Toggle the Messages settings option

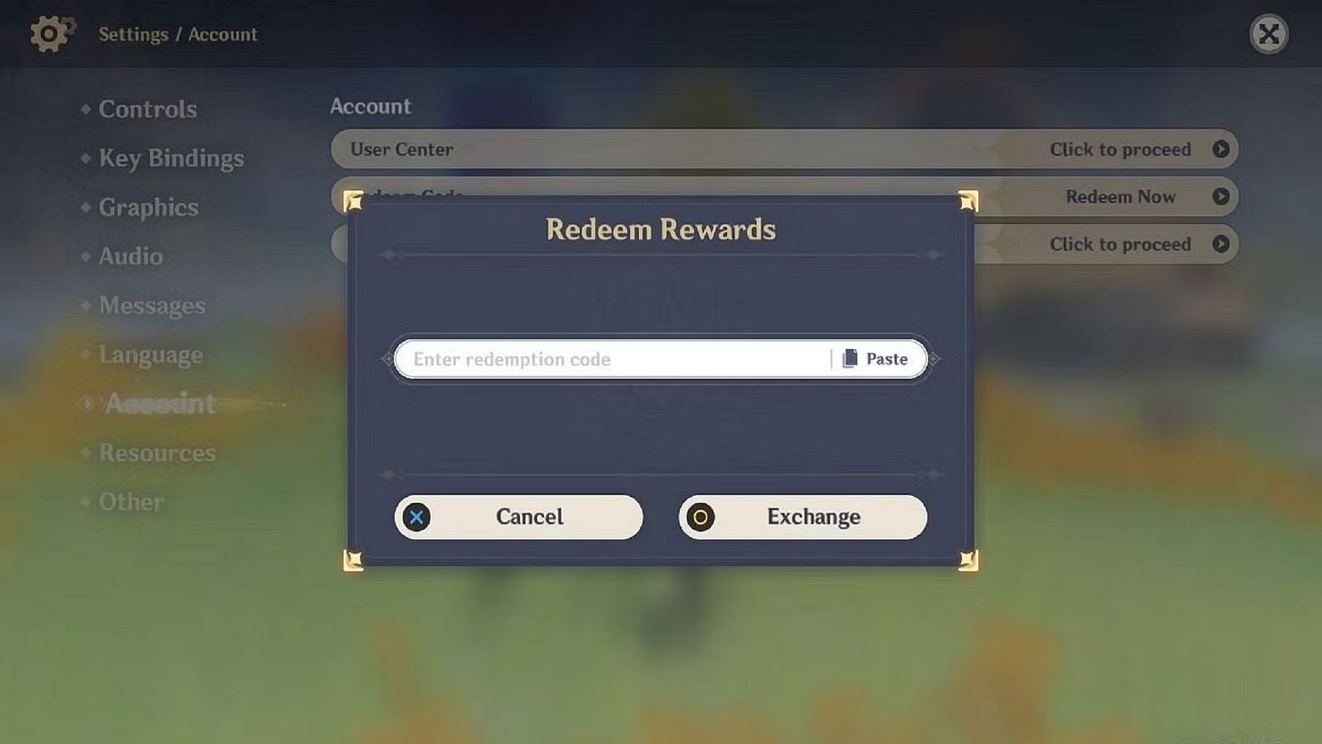click(x=153, y=304)
